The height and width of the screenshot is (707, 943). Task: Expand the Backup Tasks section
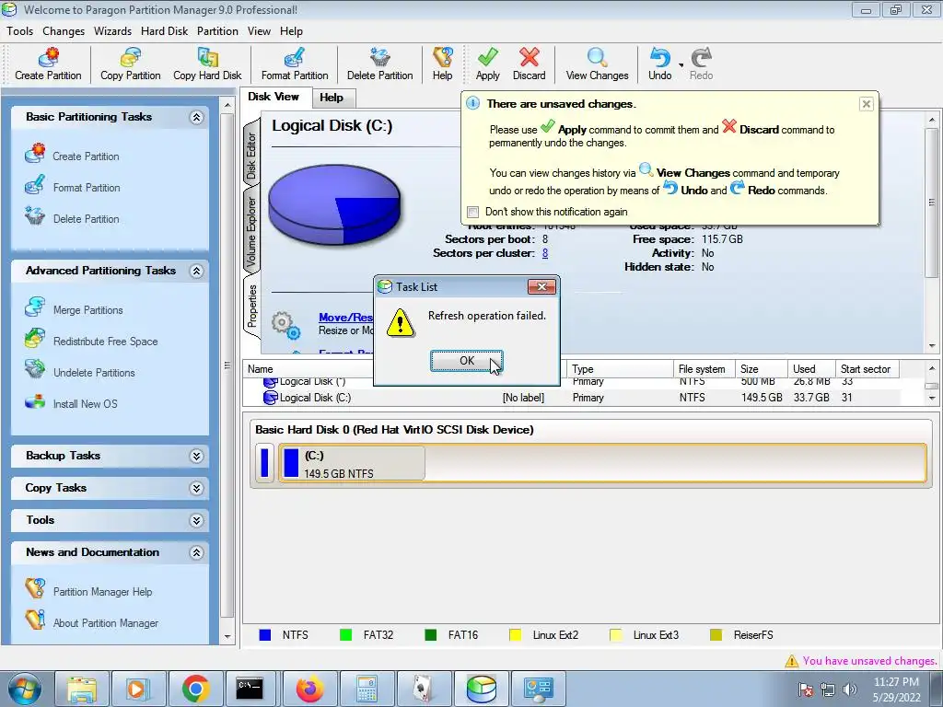tap(196, 456)
